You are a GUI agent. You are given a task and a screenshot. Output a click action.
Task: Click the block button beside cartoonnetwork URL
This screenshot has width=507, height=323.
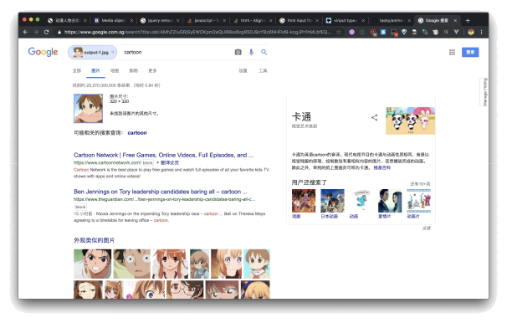(148, 162)
